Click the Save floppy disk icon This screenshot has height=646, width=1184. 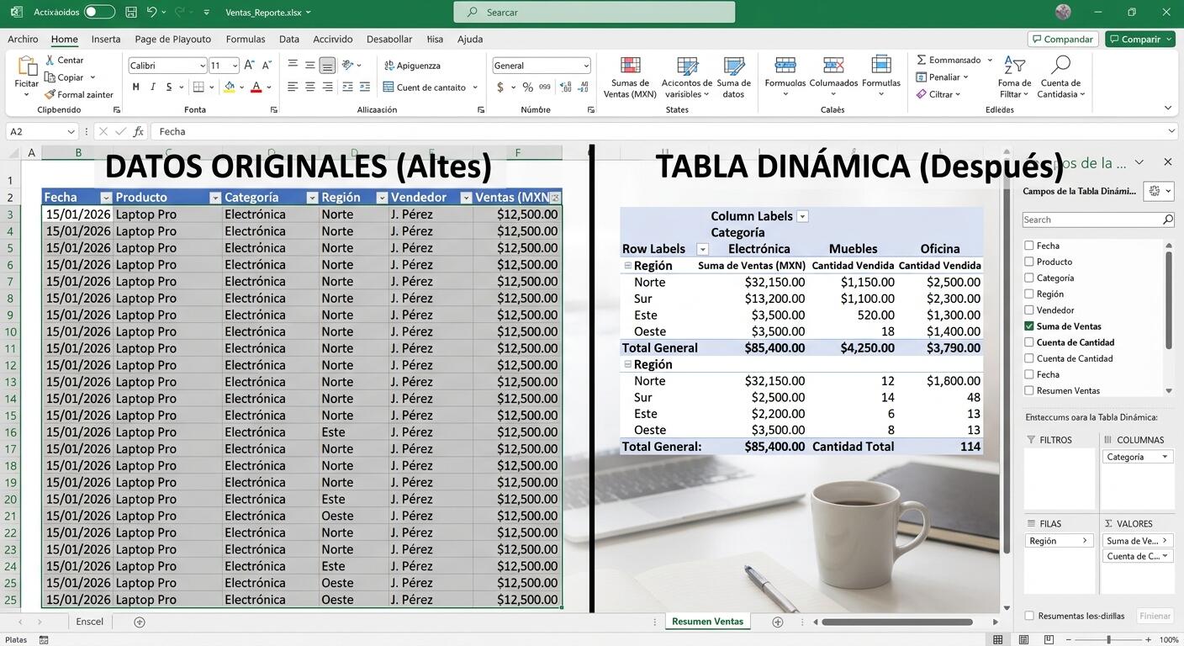click(x=130, y=12)
